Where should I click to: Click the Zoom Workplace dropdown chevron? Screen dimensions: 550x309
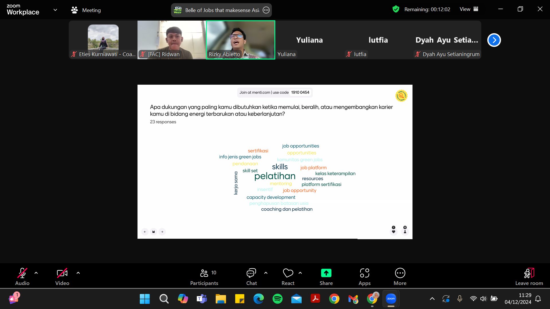56,10
